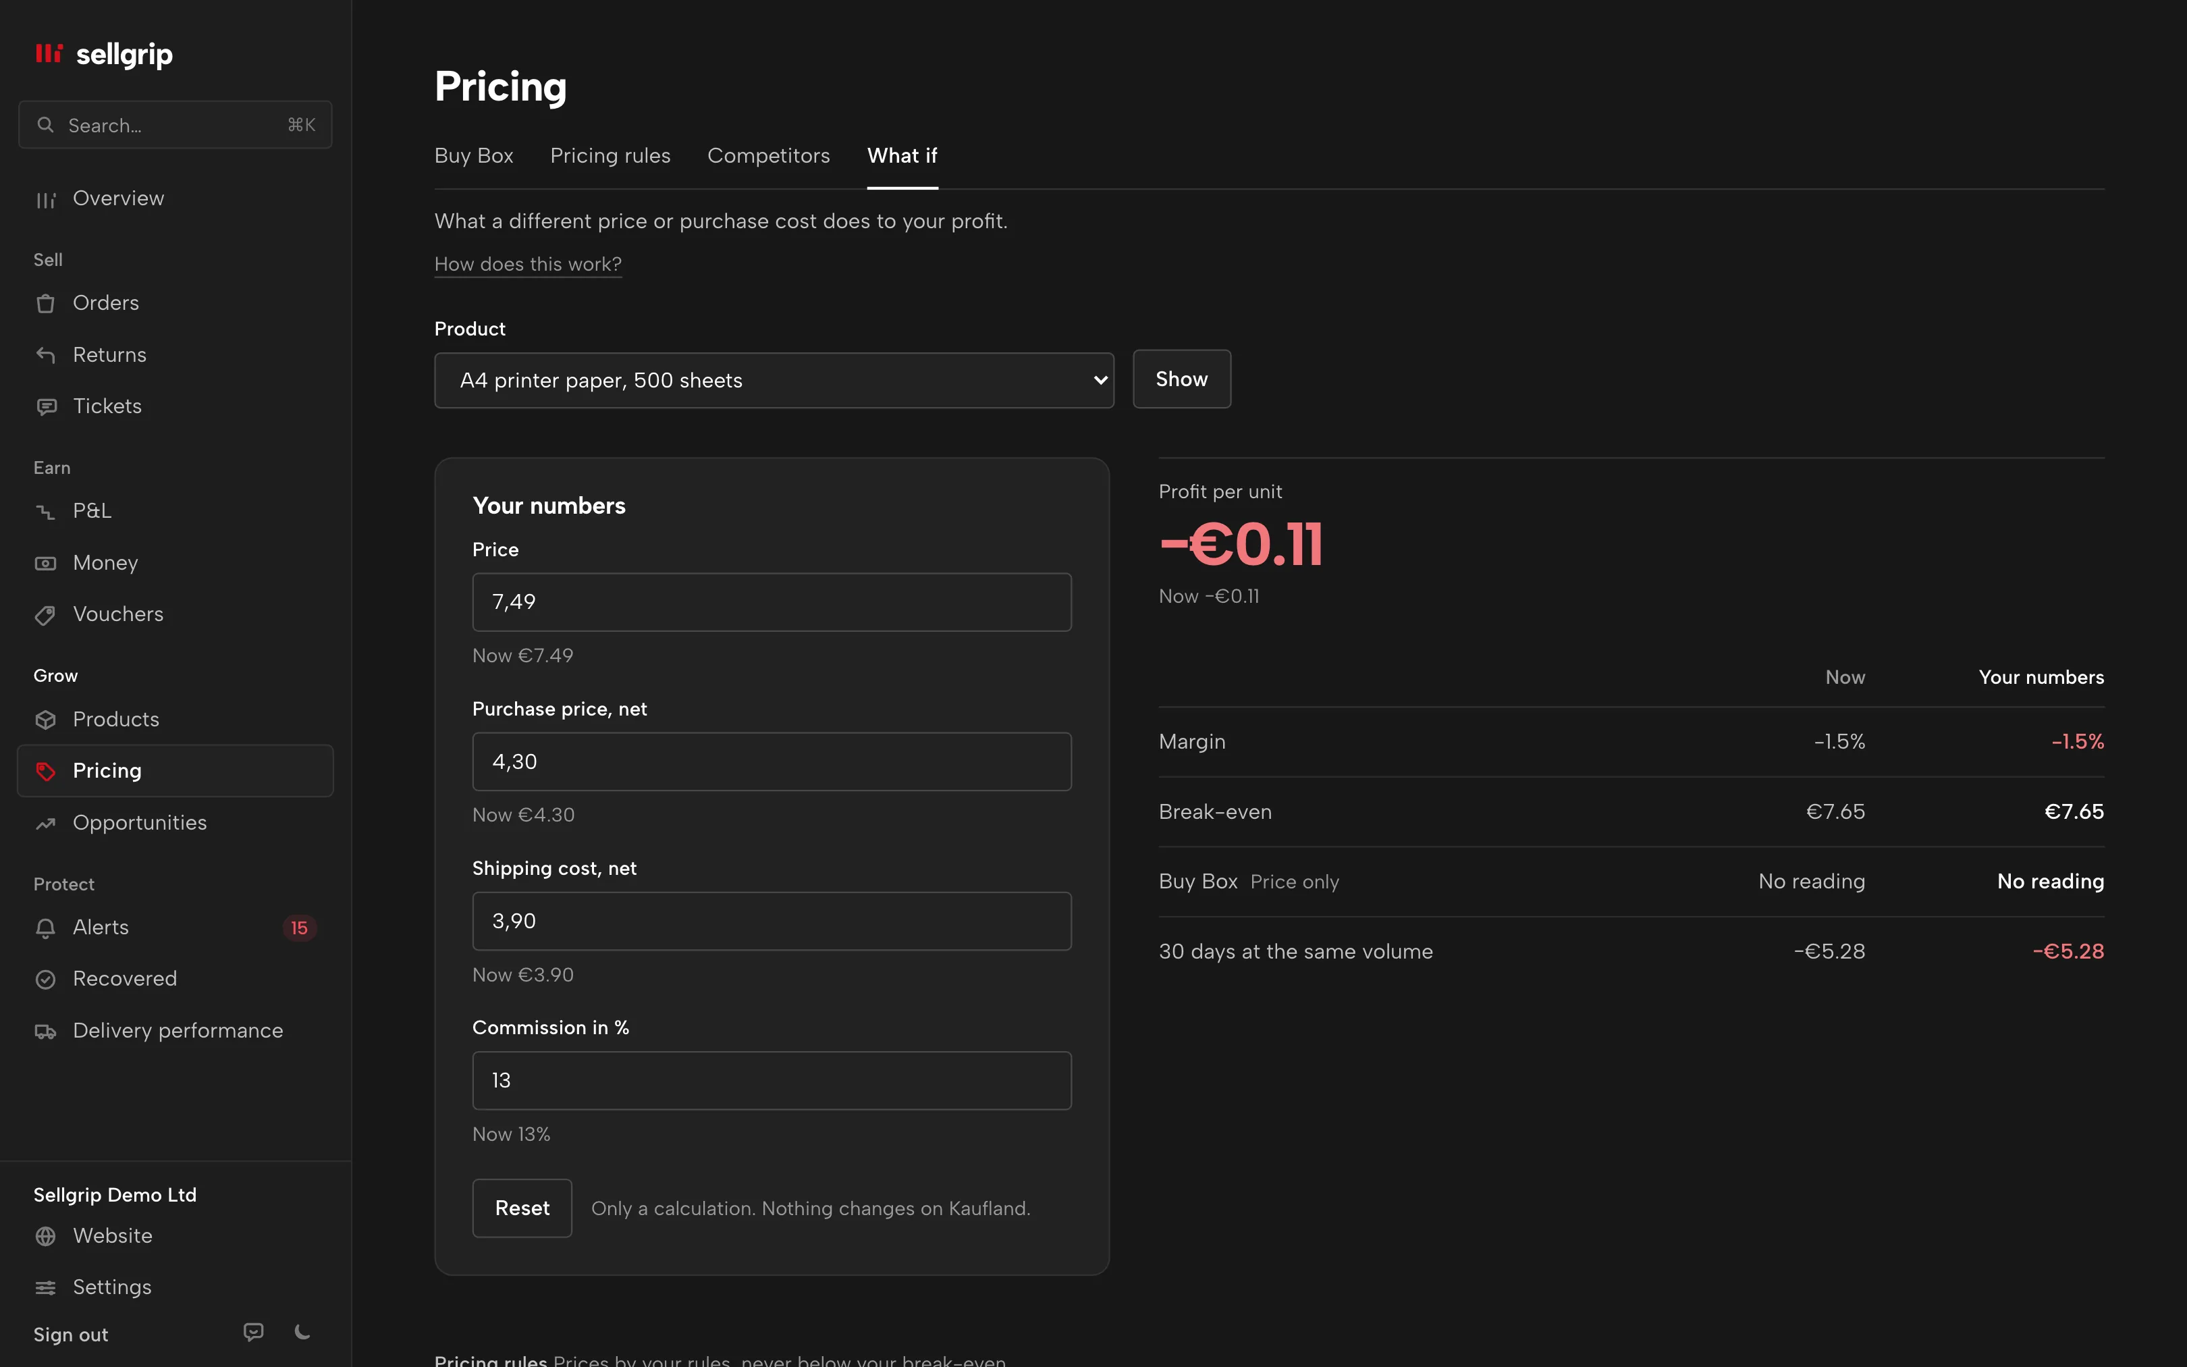
Task: Focus the Purchase price, net field
Action: click(x=772, y=761)
